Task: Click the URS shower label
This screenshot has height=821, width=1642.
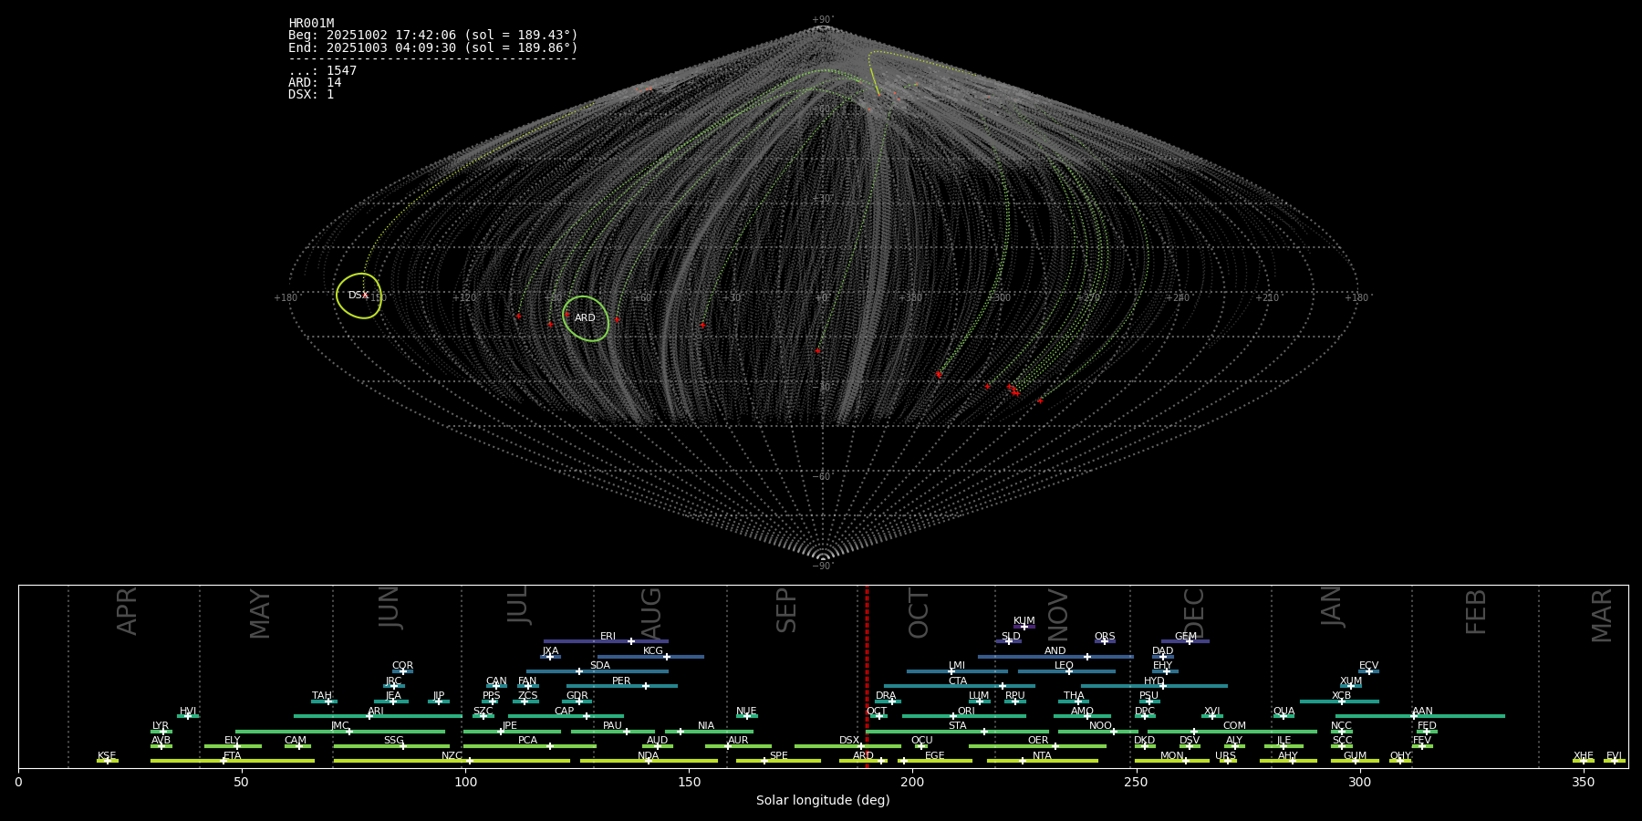Action: pos(1225,756)
